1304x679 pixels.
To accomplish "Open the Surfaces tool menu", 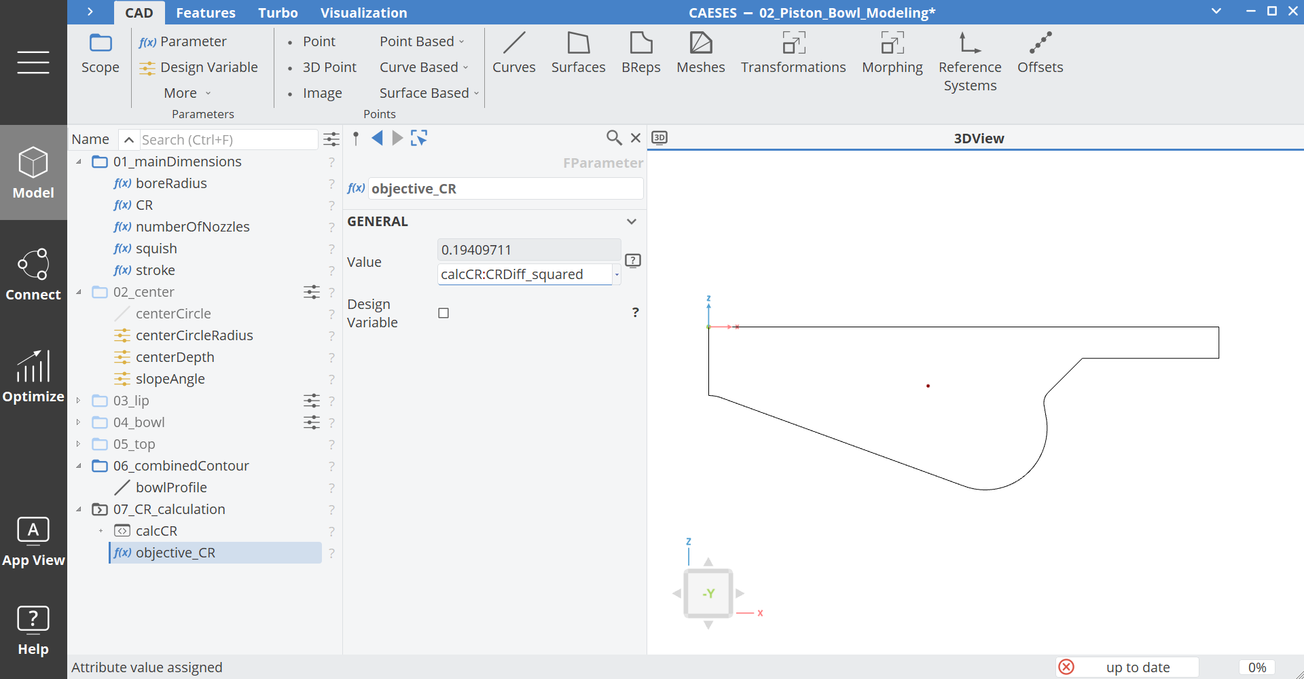I will click(x=579, y=52).
